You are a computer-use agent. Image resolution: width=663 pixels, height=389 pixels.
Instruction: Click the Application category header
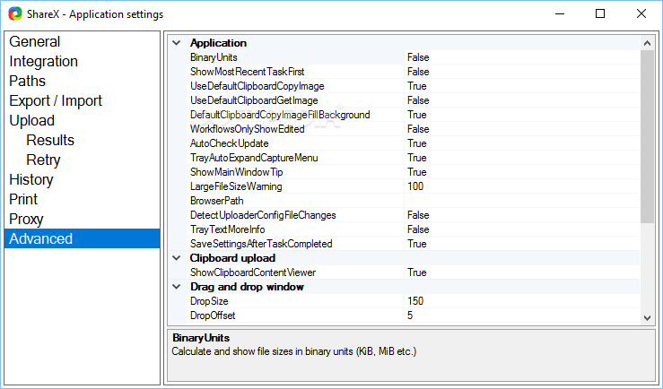pyautogui.click(x=218, y=43)
